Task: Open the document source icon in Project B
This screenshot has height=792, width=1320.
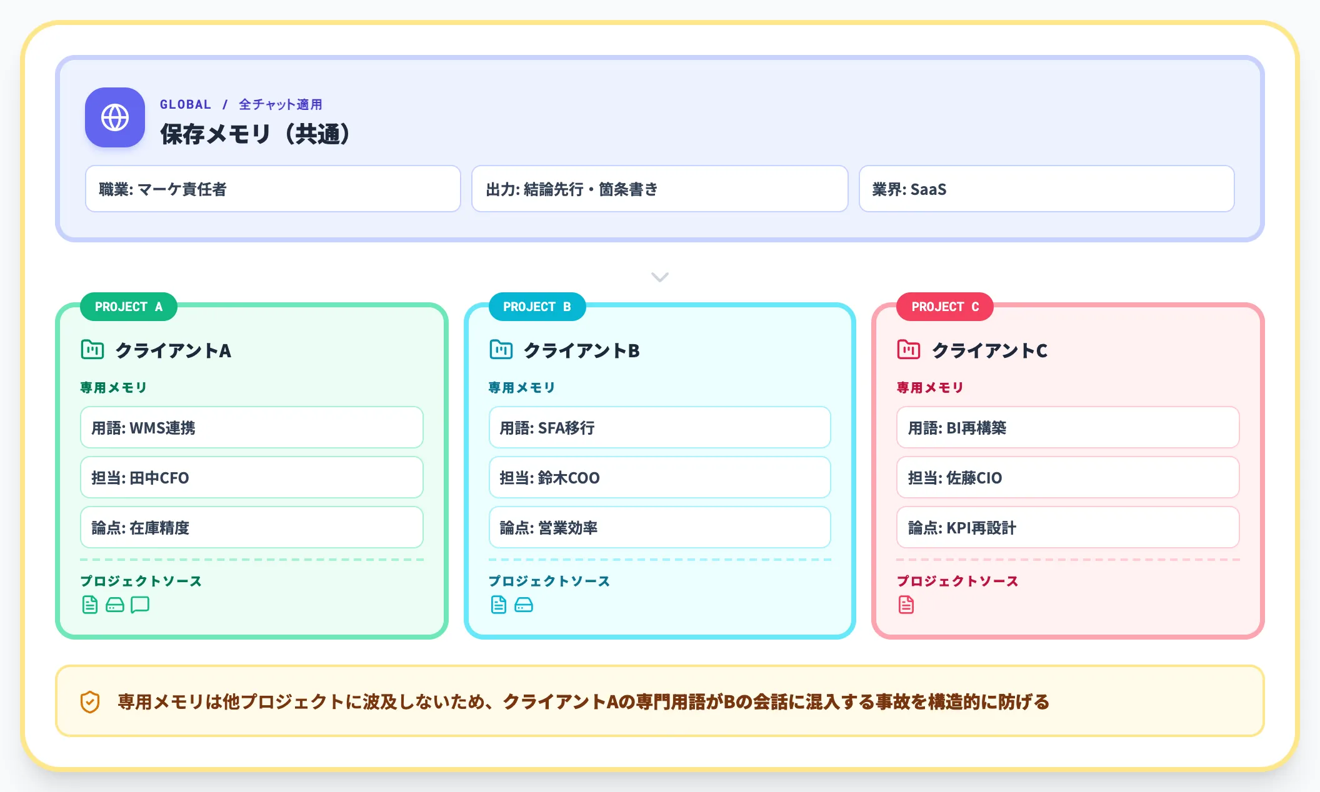Action: (498, 605)
